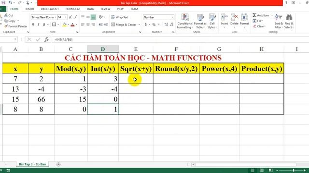Image resolution: width=309 pixels, height=173 pixels.
Task: Toggle Top Align in Alignment group
Action: click(83, 17)
